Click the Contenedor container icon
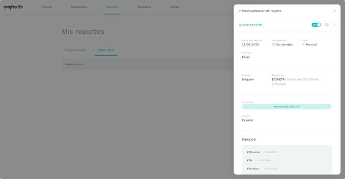The width and height of the screenshot is (345, 179). (274, 44)
